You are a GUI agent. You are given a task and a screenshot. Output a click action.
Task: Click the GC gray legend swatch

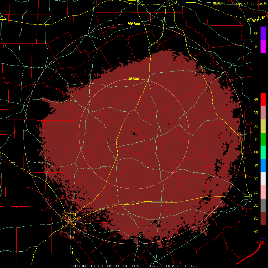263,205
